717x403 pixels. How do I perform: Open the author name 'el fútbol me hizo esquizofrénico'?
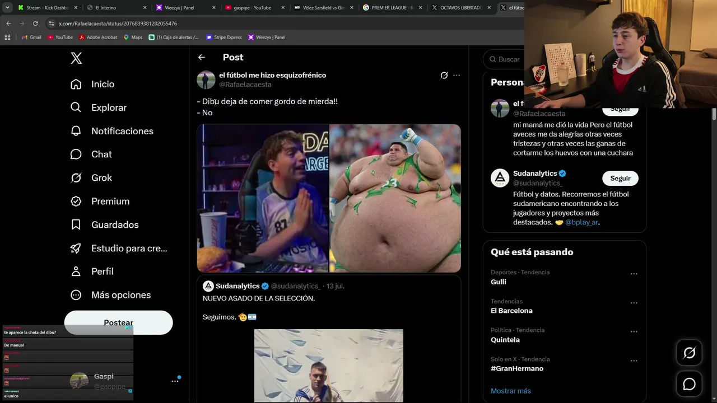tap(272, 75)
